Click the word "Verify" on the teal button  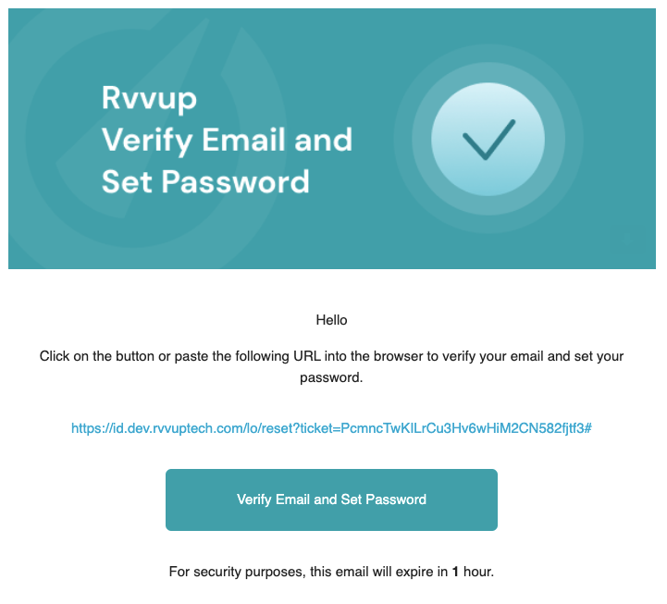click(x=256, y=499)
